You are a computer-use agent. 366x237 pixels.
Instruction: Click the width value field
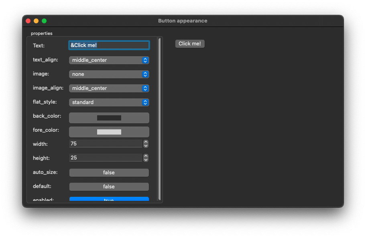coord(106,144)
